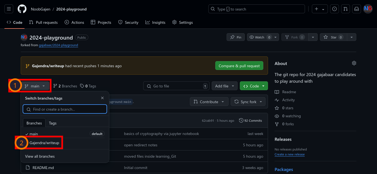Viewport: 377px width, 174px height.
Task: Click the plus create-new button
Action: point(320,9)
